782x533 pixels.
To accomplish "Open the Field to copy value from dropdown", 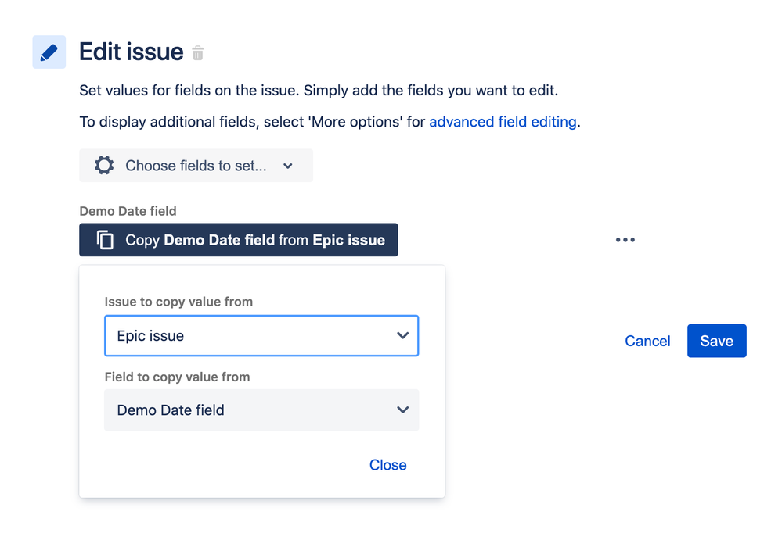I will click(261, 410).
